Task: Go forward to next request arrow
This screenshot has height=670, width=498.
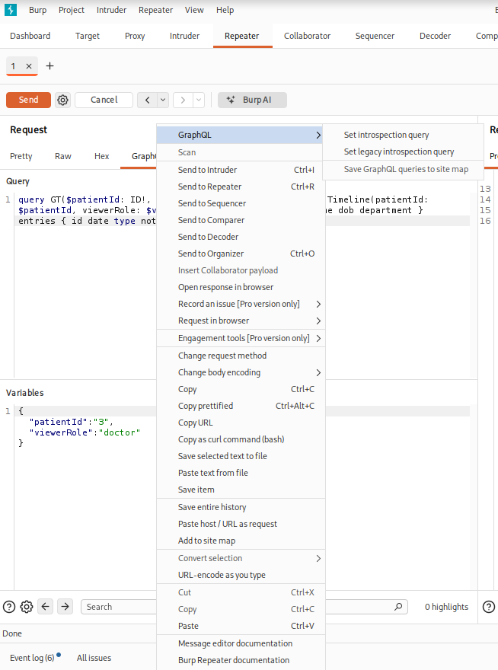Action: point(183,100)
